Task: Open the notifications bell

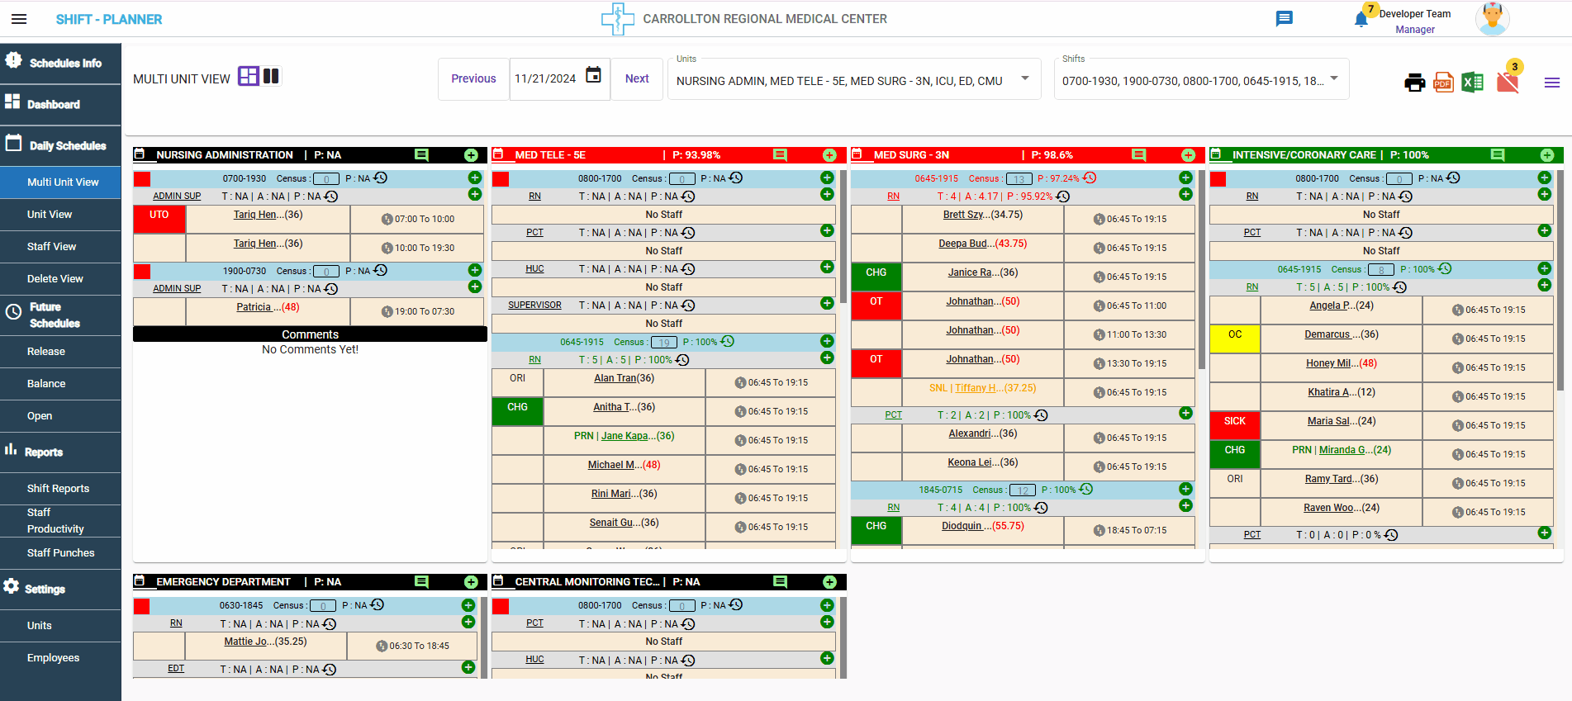Action: click(x=1361, y=20)
